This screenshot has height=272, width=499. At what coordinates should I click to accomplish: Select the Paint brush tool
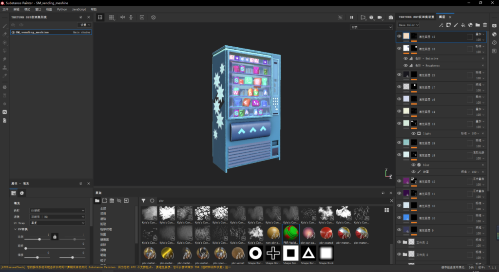4,26
